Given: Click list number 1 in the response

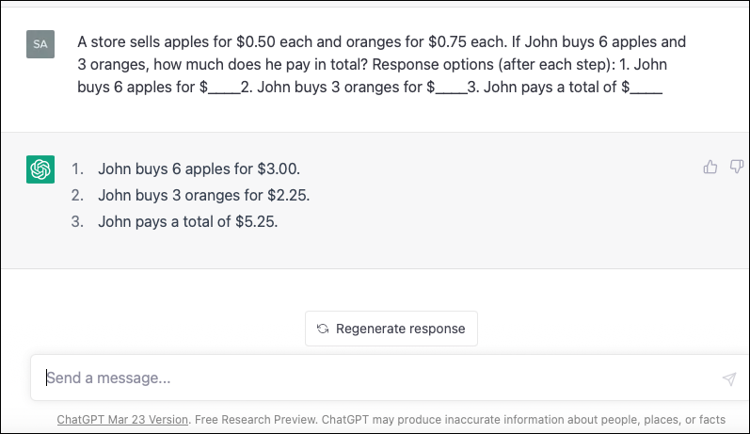Looking at the screenshot, I should click(x=77, y=169).
